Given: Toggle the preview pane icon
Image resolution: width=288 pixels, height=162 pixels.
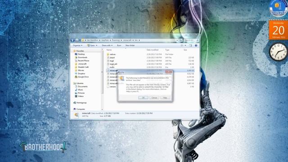Looking at the screenshot, I should (190, 45).
